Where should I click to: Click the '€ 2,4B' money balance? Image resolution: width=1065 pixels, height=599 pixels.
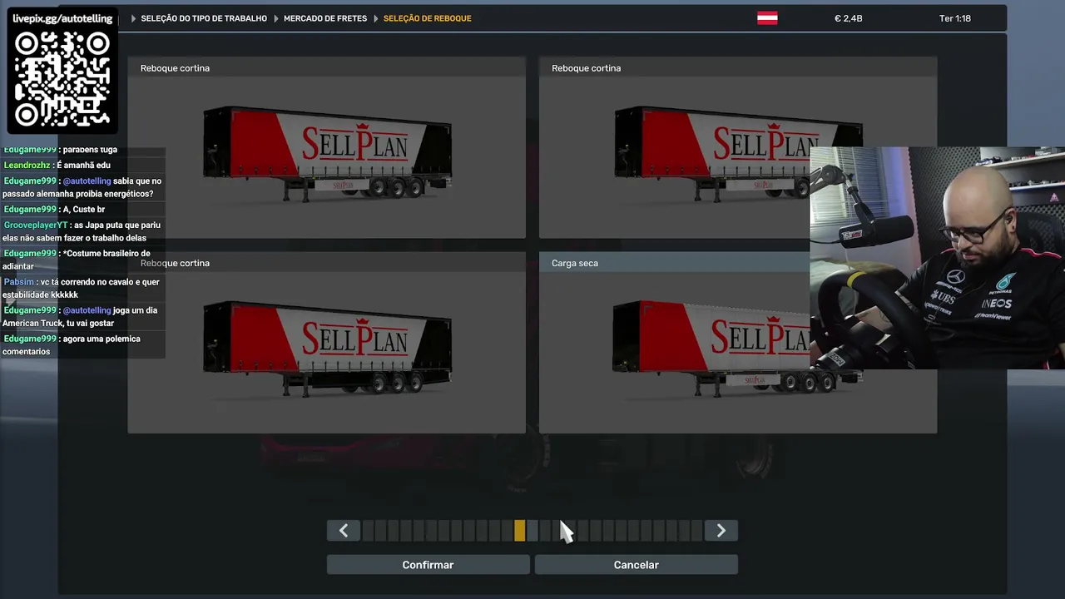pos(848,18)
